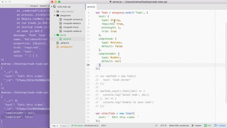Open the Babel ES6 JavaScript grammar selector
This screenshot has width=227, height=128.
point(179,126)
